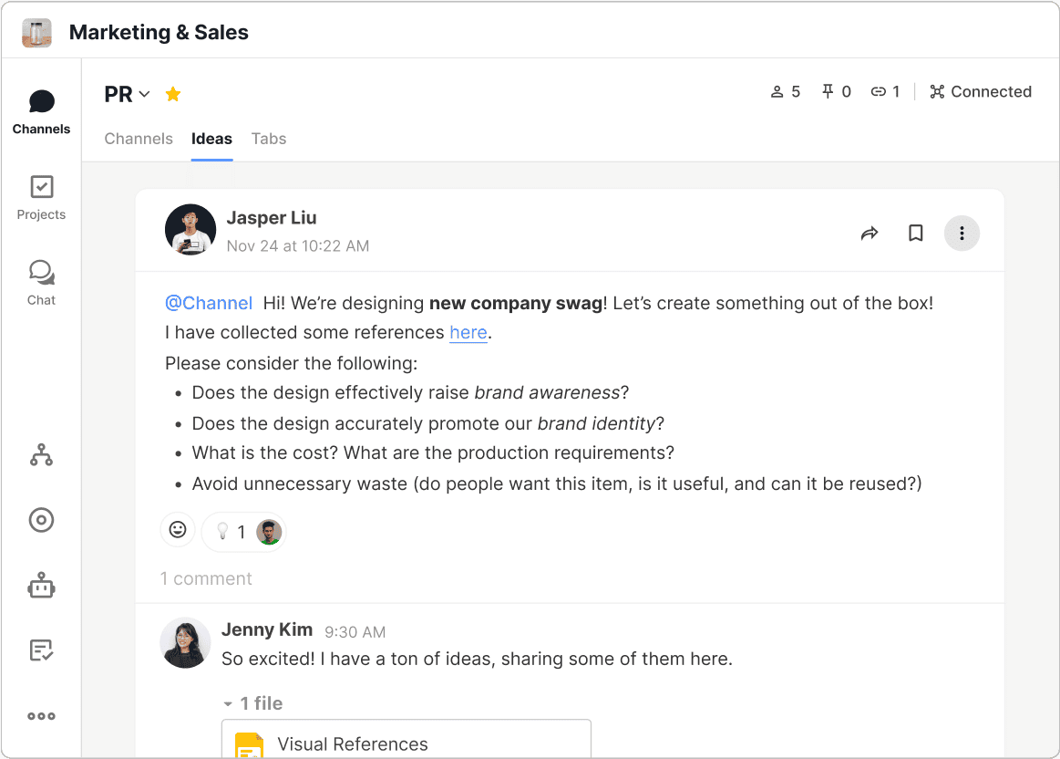This screenshot has width=1060, height=759.
Task: View linked items count 1
Action: 886,92
